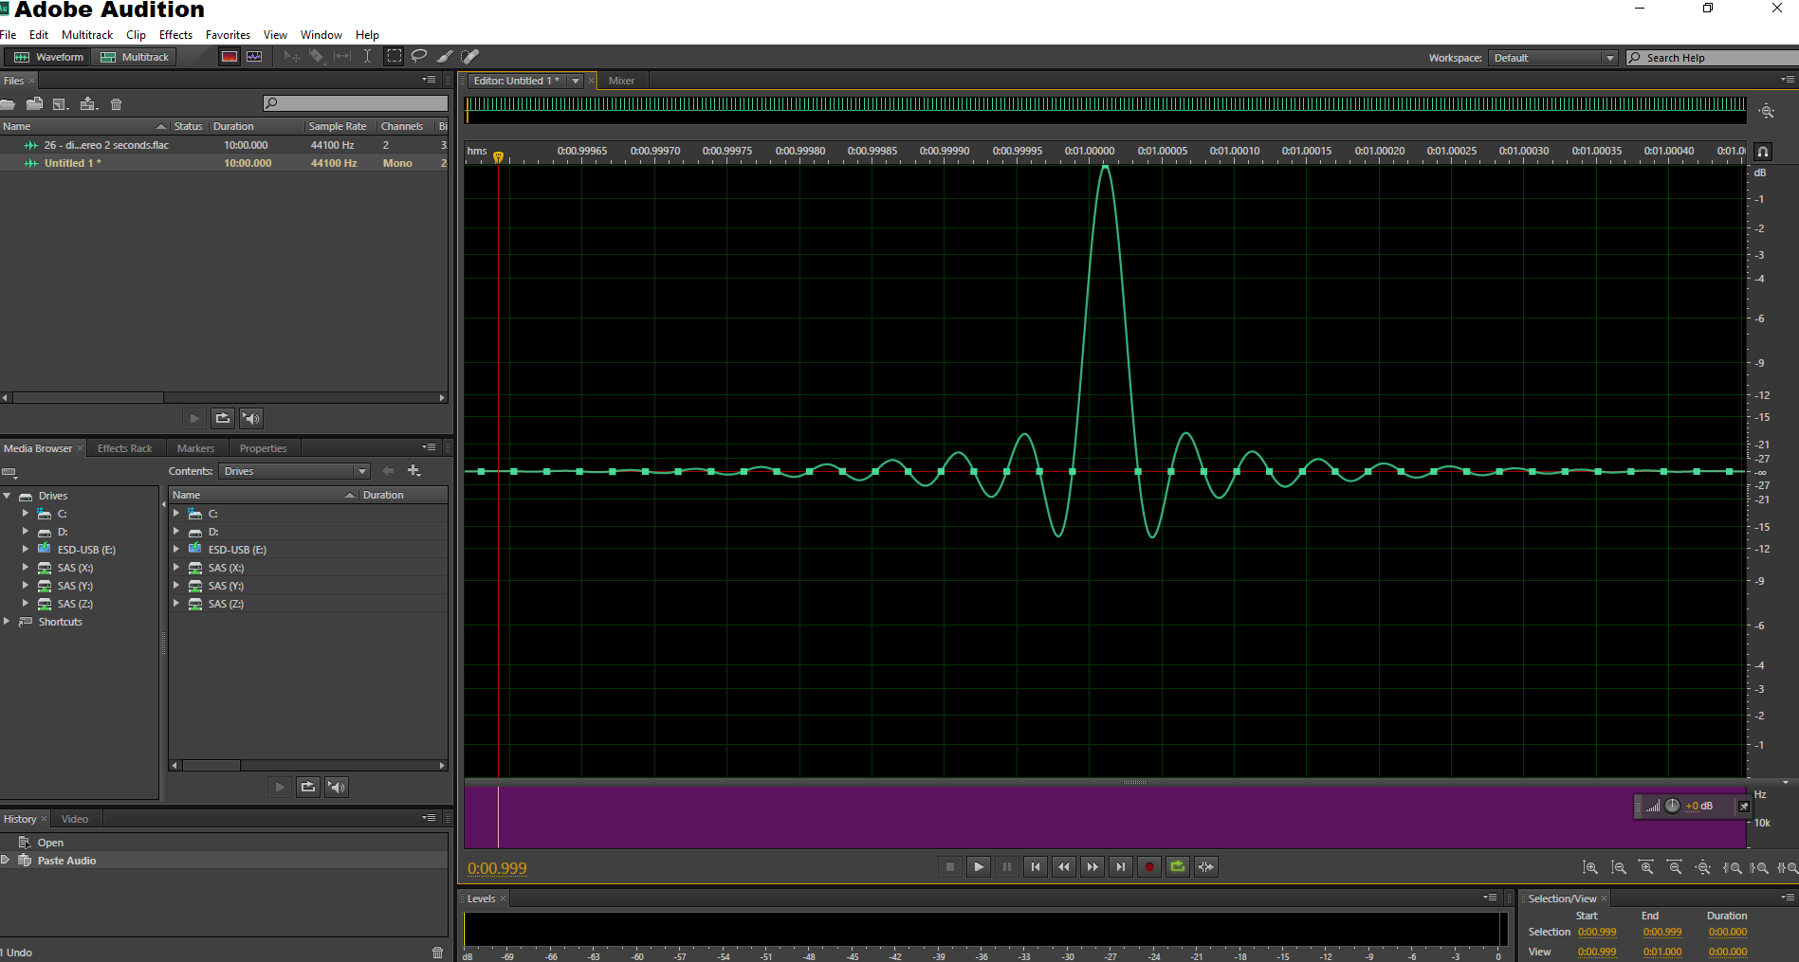The width and height of the screenshot is (1799, 962).
Task: Select the Marquee Selection tool
Action: pos(394,57)
